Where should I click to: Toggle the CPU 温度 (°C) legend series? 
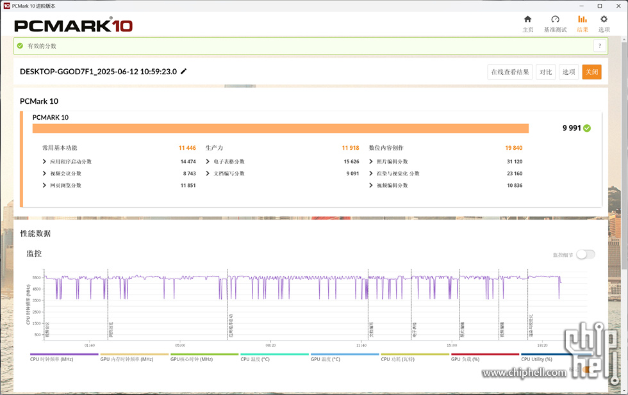(274, 357)
